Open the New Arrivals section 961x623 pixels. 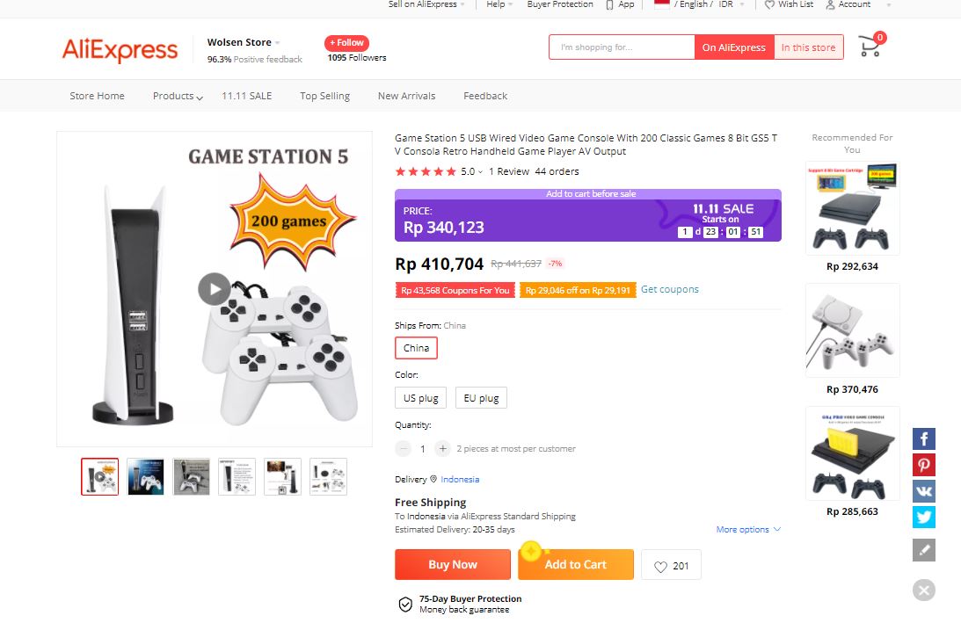pos(406,96)
